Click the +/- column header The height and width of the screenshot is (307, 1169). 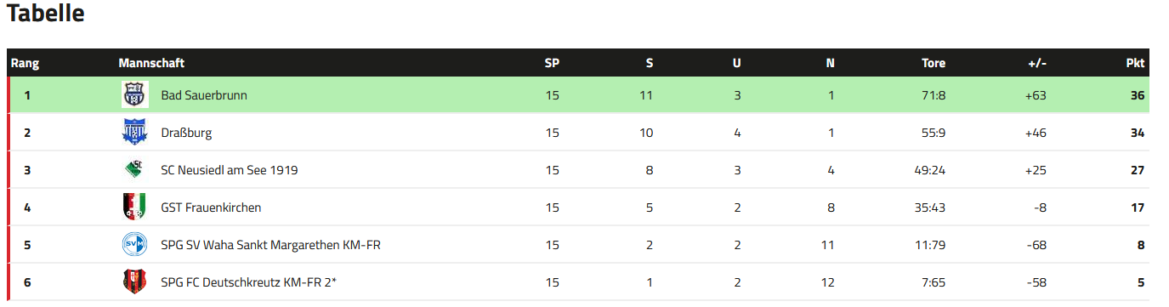point(1037,63)
